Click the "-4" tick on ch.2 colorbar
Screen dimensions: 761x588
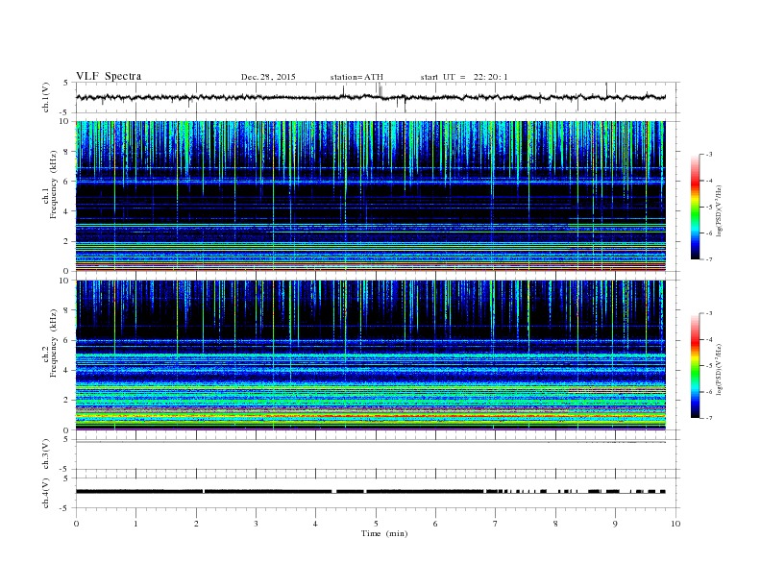point(709,339)
